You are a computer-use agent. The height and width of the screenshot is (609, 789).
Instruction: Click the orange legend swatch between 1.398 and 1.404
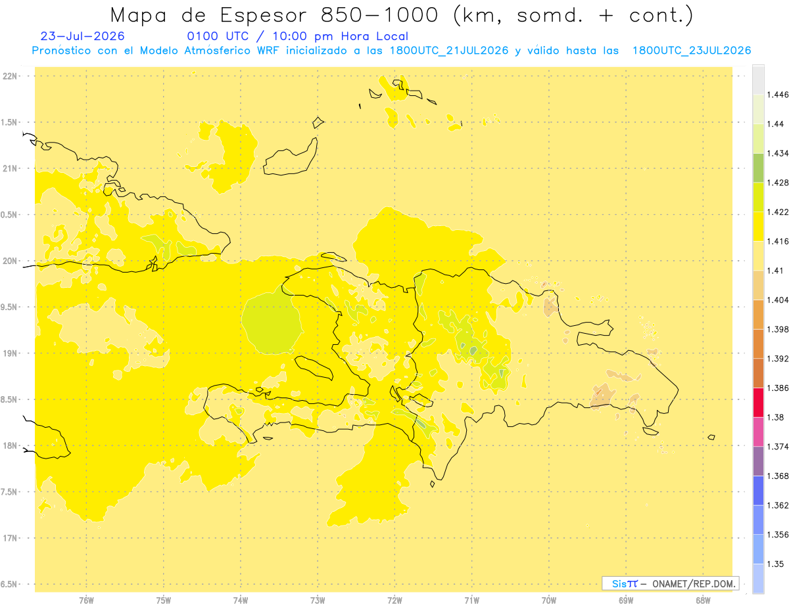[758, 314]
